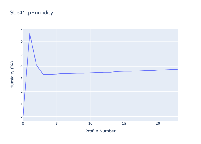The height and width of the screenshot is (144, 201).
Task: Click the y-axis tick label 5
Action: pyautogui.click(x=21, y=54)
